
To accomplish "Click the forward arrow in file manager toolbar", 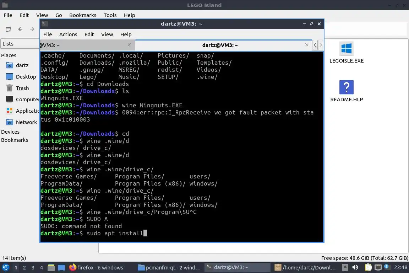I will [x=32, y=29].
